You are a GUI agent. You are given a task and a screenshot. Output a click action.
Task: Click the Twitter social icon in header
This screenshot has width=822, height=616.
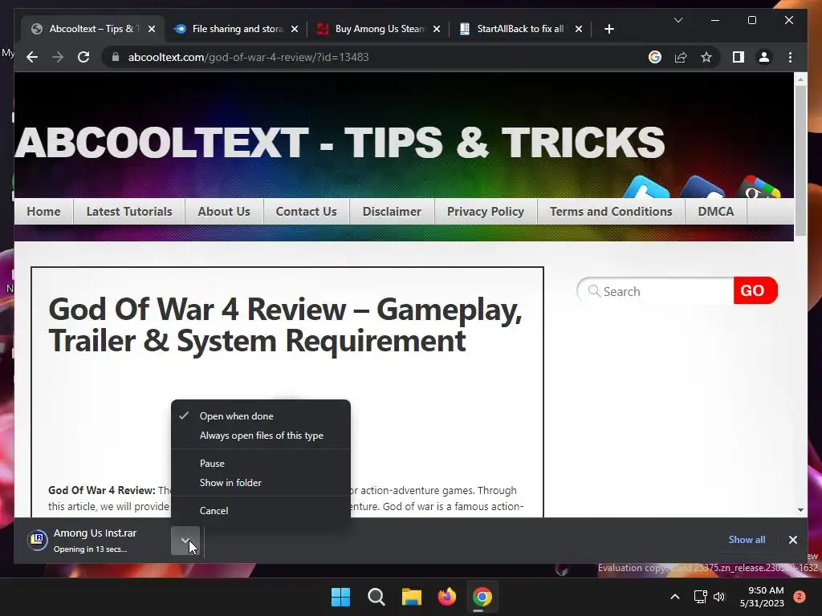[647, 188]
